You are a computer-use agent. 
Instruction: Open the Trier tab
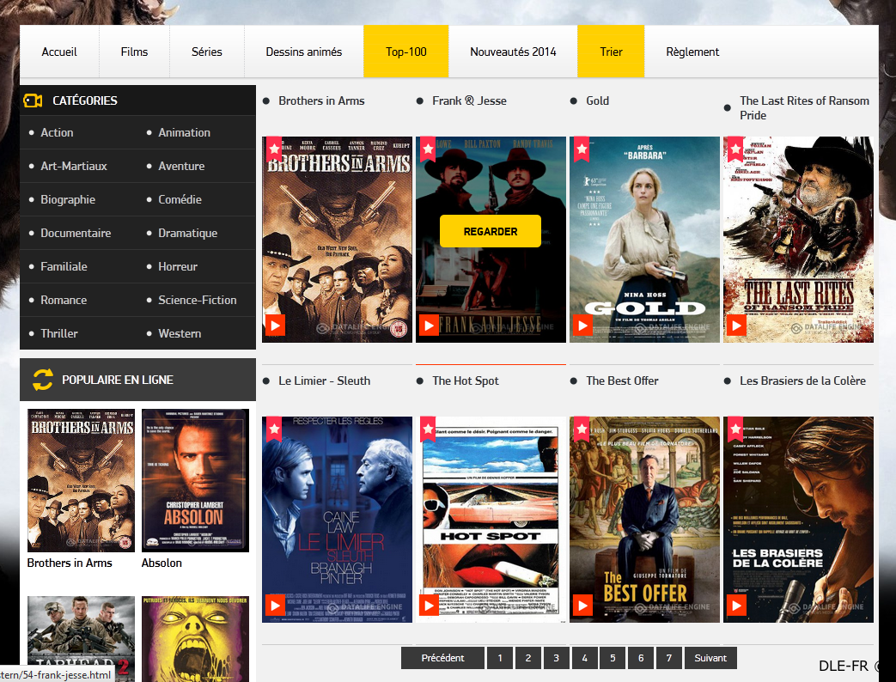(x=611, y=52)
